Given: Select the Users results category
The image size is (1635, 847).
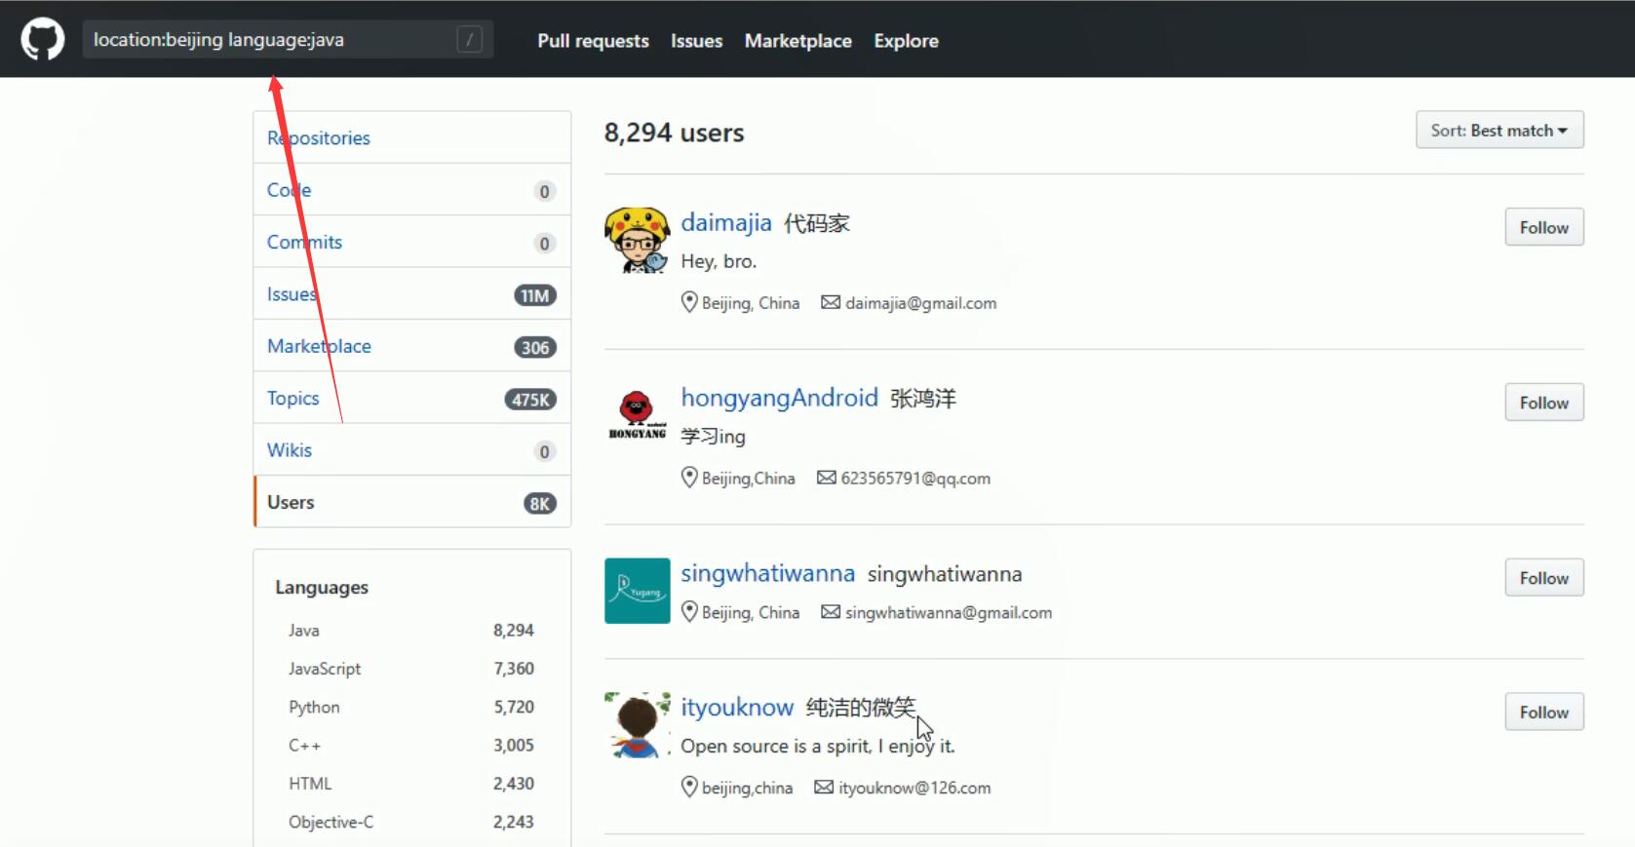Looking at the screenshot, I should coord(292,503).
